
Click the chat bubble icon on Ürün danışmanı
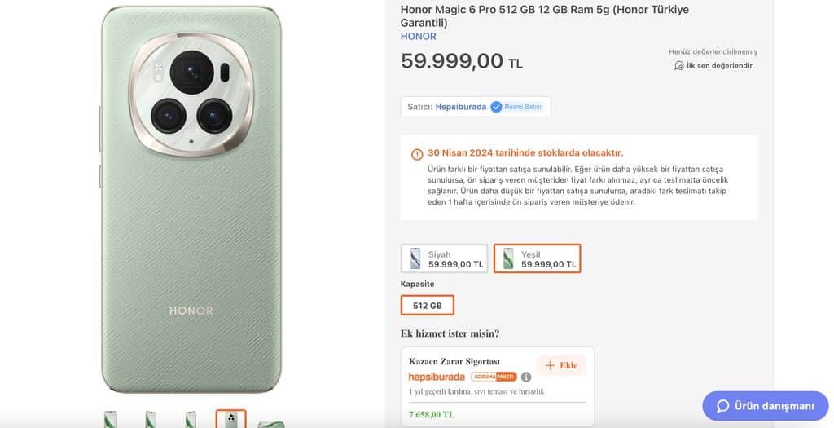point(722,406)
